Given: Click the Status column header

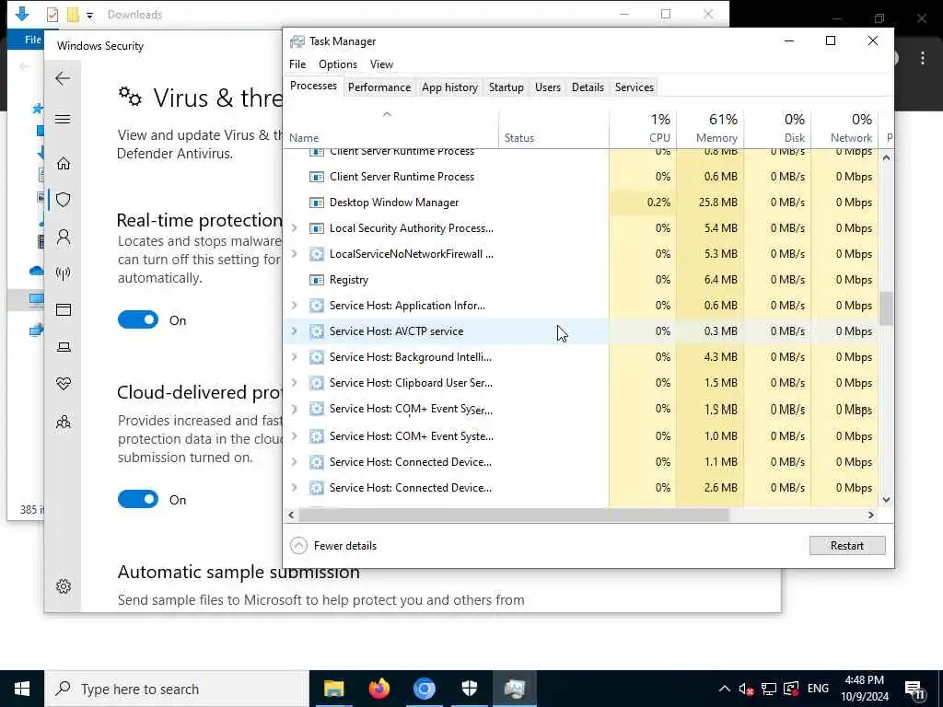Looking at the screenshot, I should (553, 128).
